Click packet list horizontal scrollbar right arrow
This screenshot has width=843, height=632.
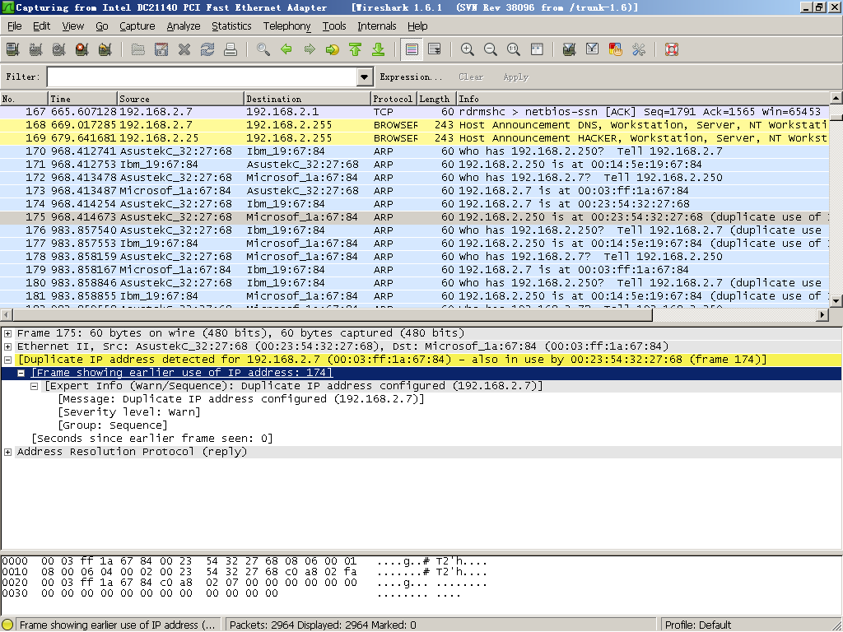(x=822, y=315)
